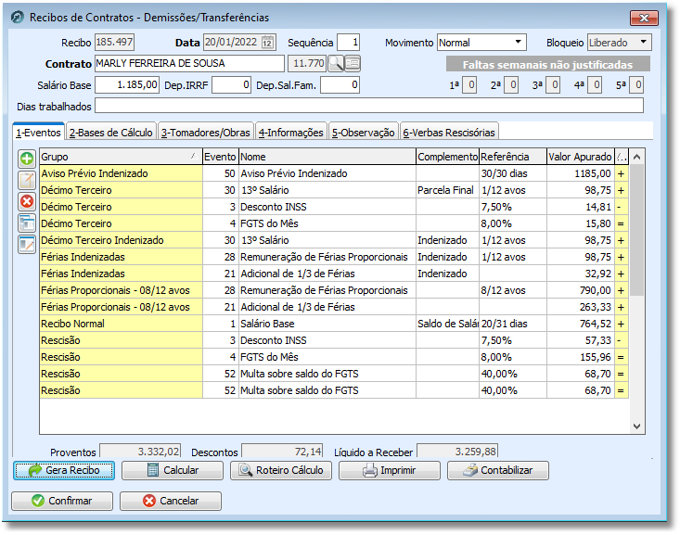Click the Salário Base field
680x535 pixels.
tap(127, 84)
